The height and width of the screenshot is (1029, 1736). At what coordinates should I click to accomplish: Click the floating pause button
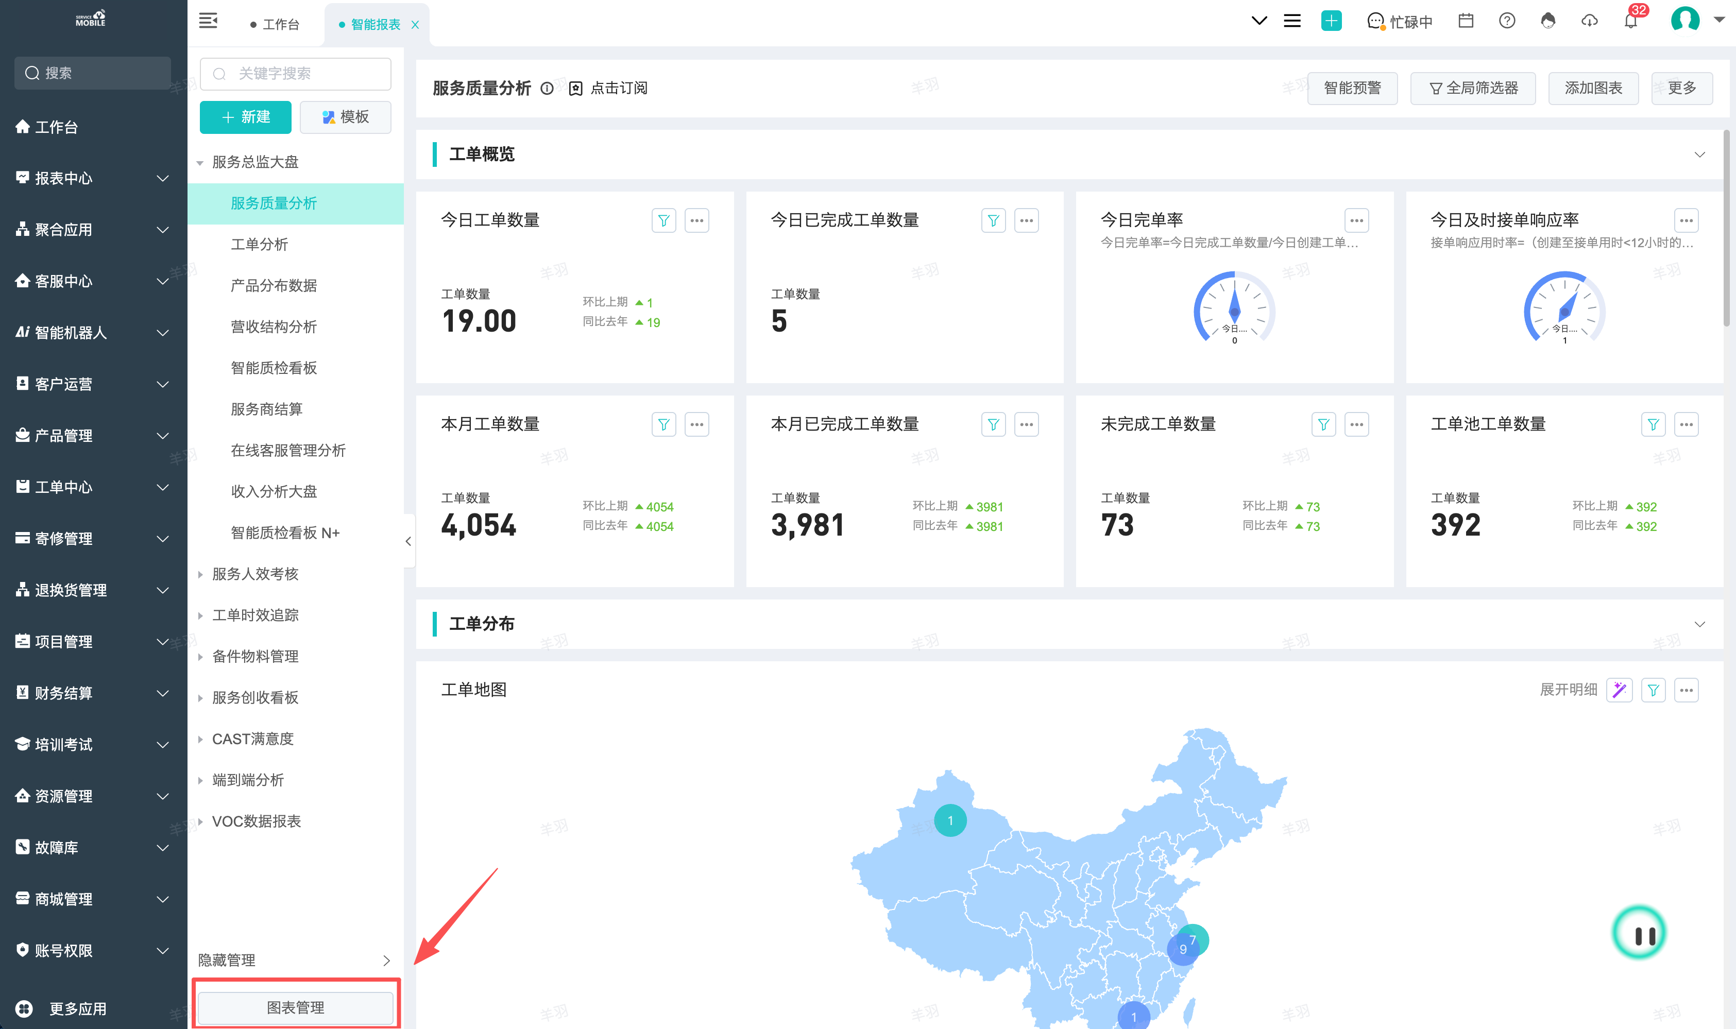coord(1639,933)
